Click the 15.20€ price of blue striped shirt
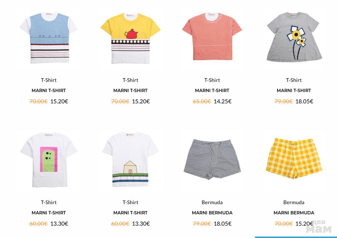 pyautogui.click(x=59, y=102)
